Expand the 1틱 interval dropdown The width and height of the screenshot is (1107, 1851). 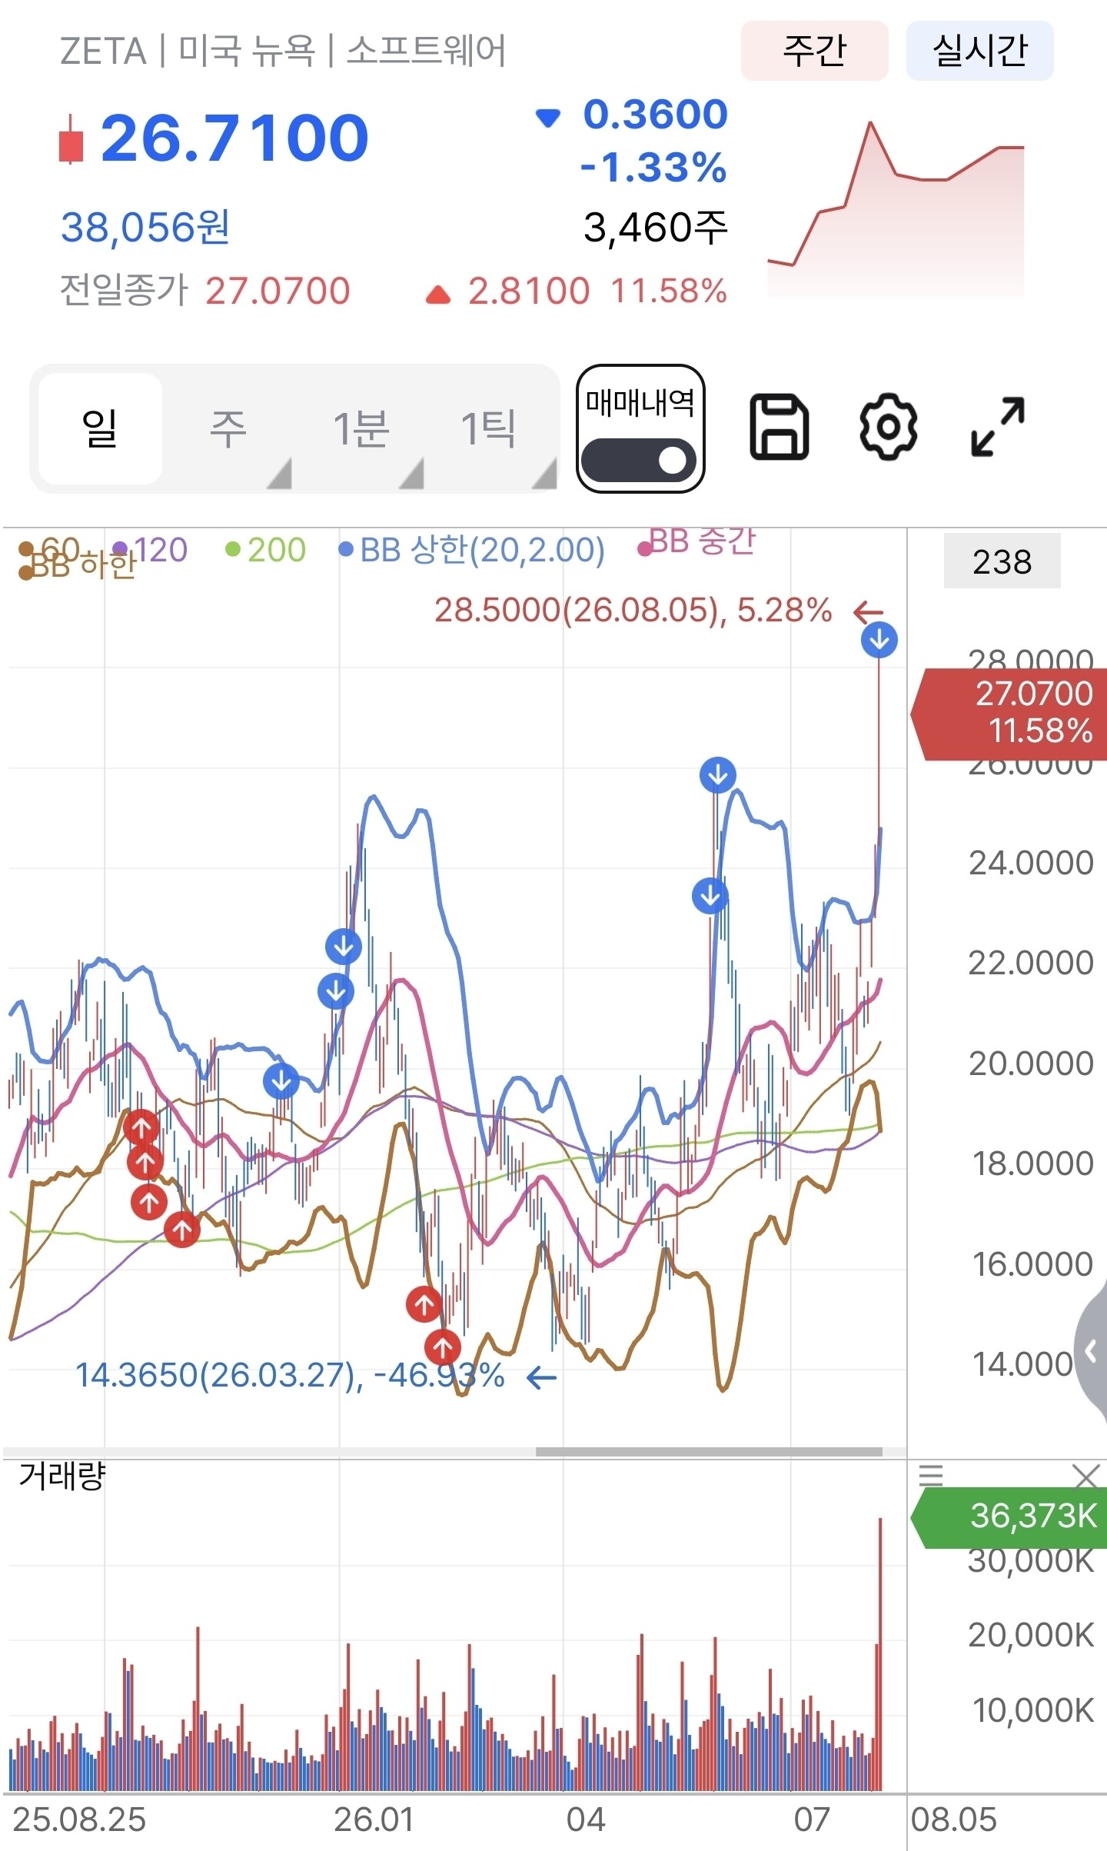pyautogui.click(x=544, y=474)
